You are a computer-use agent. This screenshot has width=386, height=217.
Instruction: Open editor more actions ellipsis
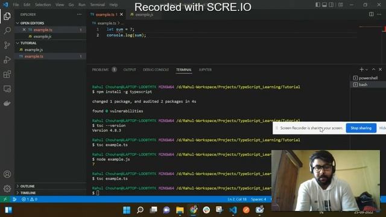pyautogui.click(x=379, y=14)
